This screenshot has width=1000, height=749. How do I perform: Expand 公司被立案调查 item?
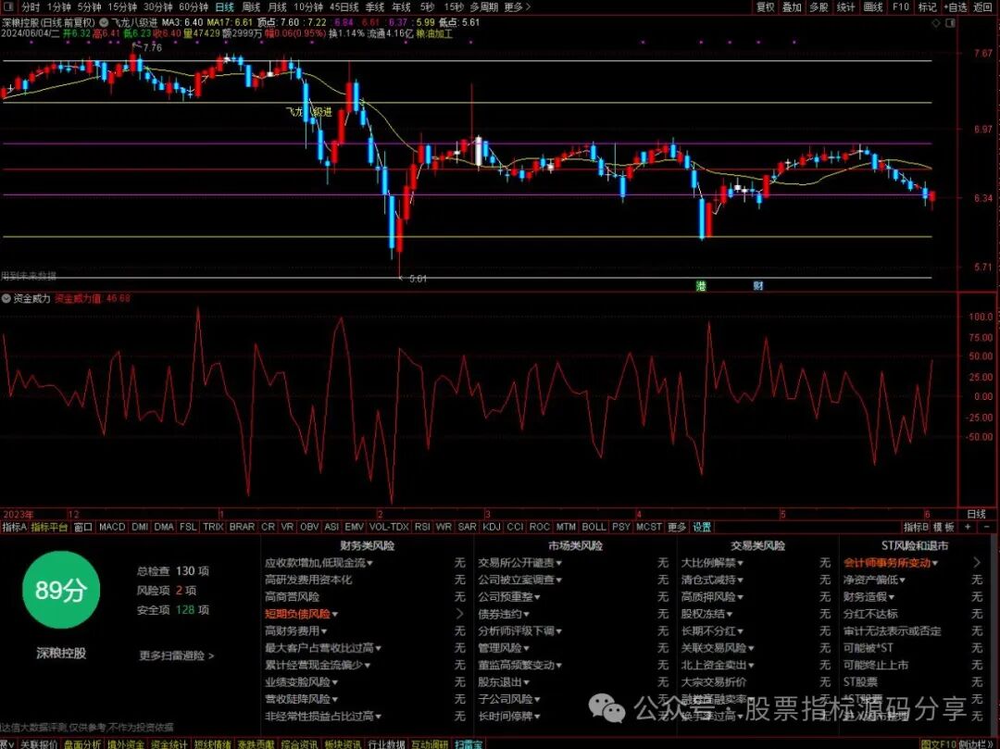pos(520,580)
